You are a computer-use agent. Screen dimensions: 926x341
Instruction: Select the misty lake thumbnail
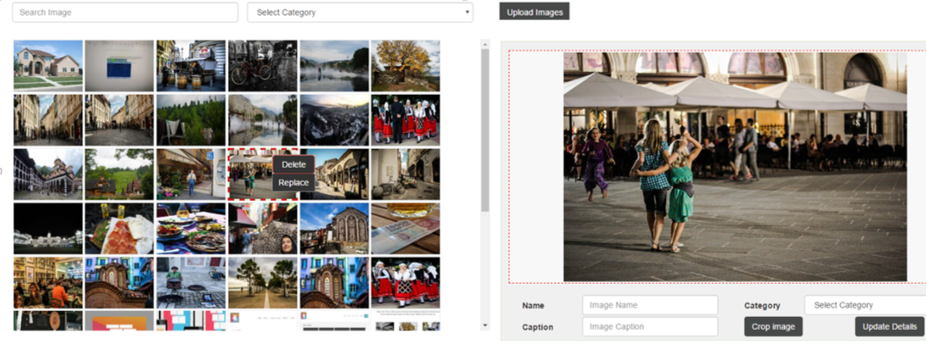coord(334,66)
